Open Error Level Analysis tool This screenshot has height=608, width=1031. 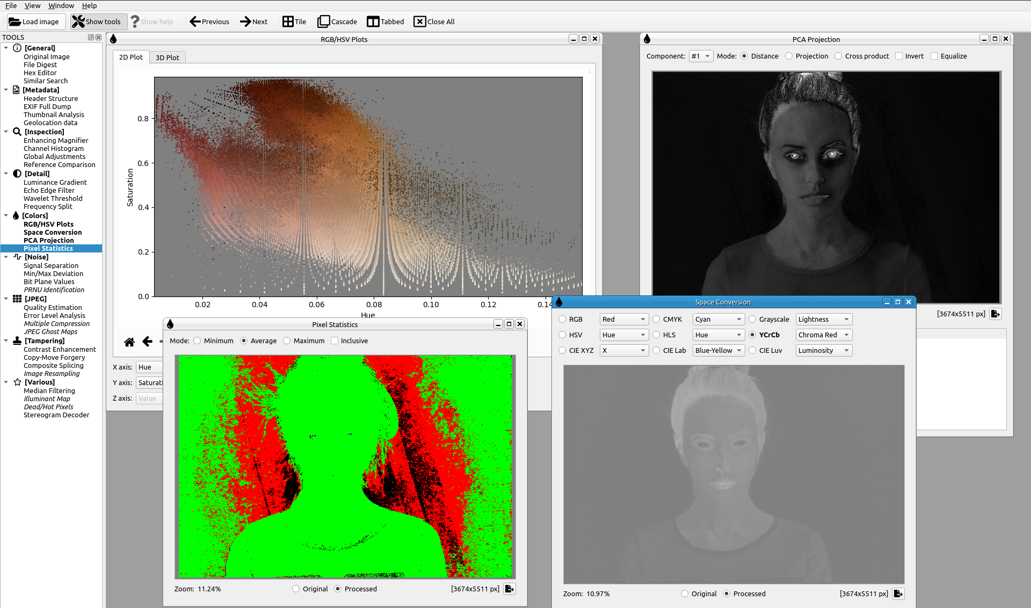point(54,316)
